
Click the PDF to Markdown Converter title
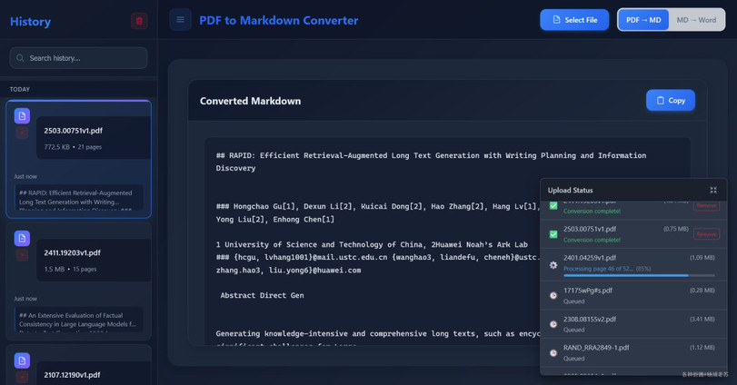coord(279,20)
